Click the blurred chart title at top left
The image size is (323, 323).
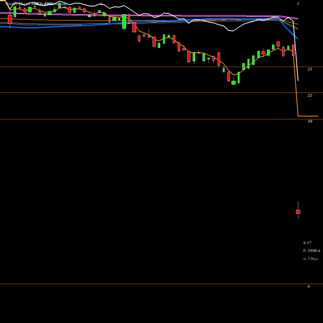coord(36,4)
